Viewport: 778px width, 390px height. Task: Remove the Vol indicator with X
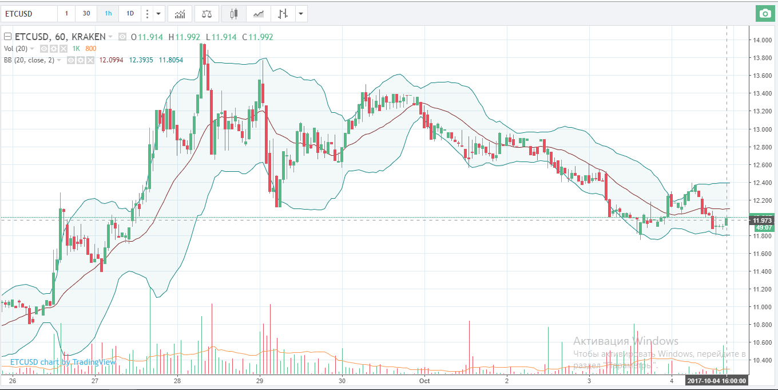point(63,49)
